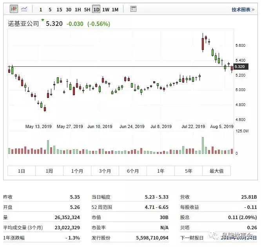The width and height of the screenshot is (261, 247).
Task: Click the green marker beside the company name
Action: click(43, 20)
